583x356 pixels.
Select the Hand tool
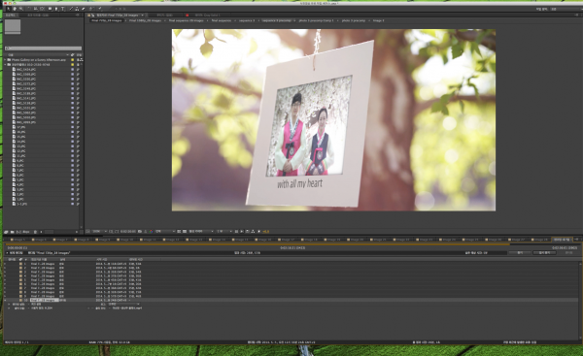[x=15, y=9]
